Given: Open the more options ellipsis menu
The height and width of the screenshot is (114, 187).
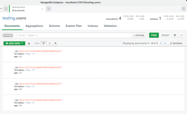Looking at the screenshot, I should (x=182, y=35).
